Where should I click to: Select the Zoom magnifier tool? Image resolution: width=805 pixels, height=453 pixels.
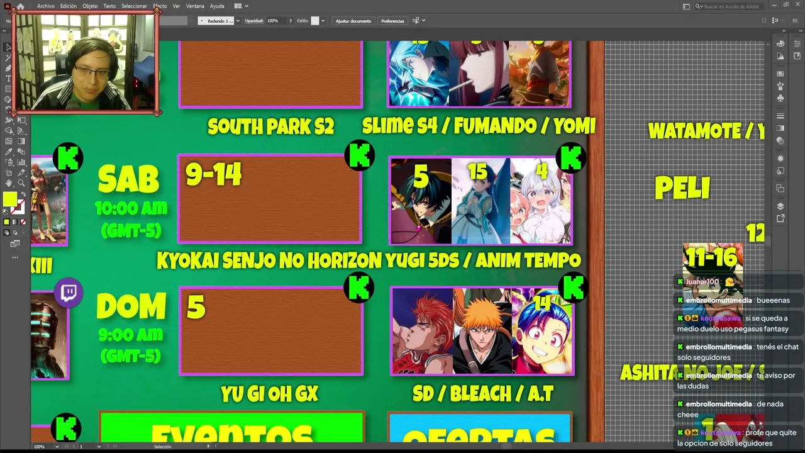pos(21,183)
